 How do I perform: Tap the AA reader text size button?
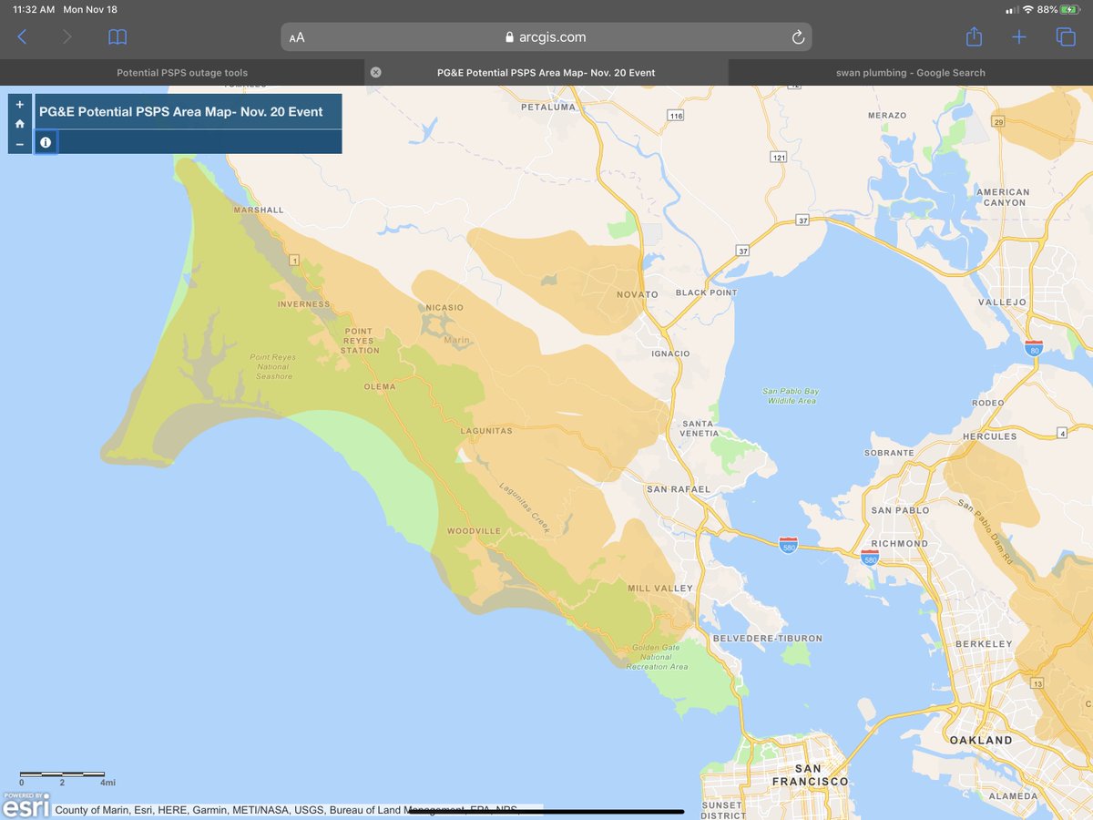coord(297,37)
